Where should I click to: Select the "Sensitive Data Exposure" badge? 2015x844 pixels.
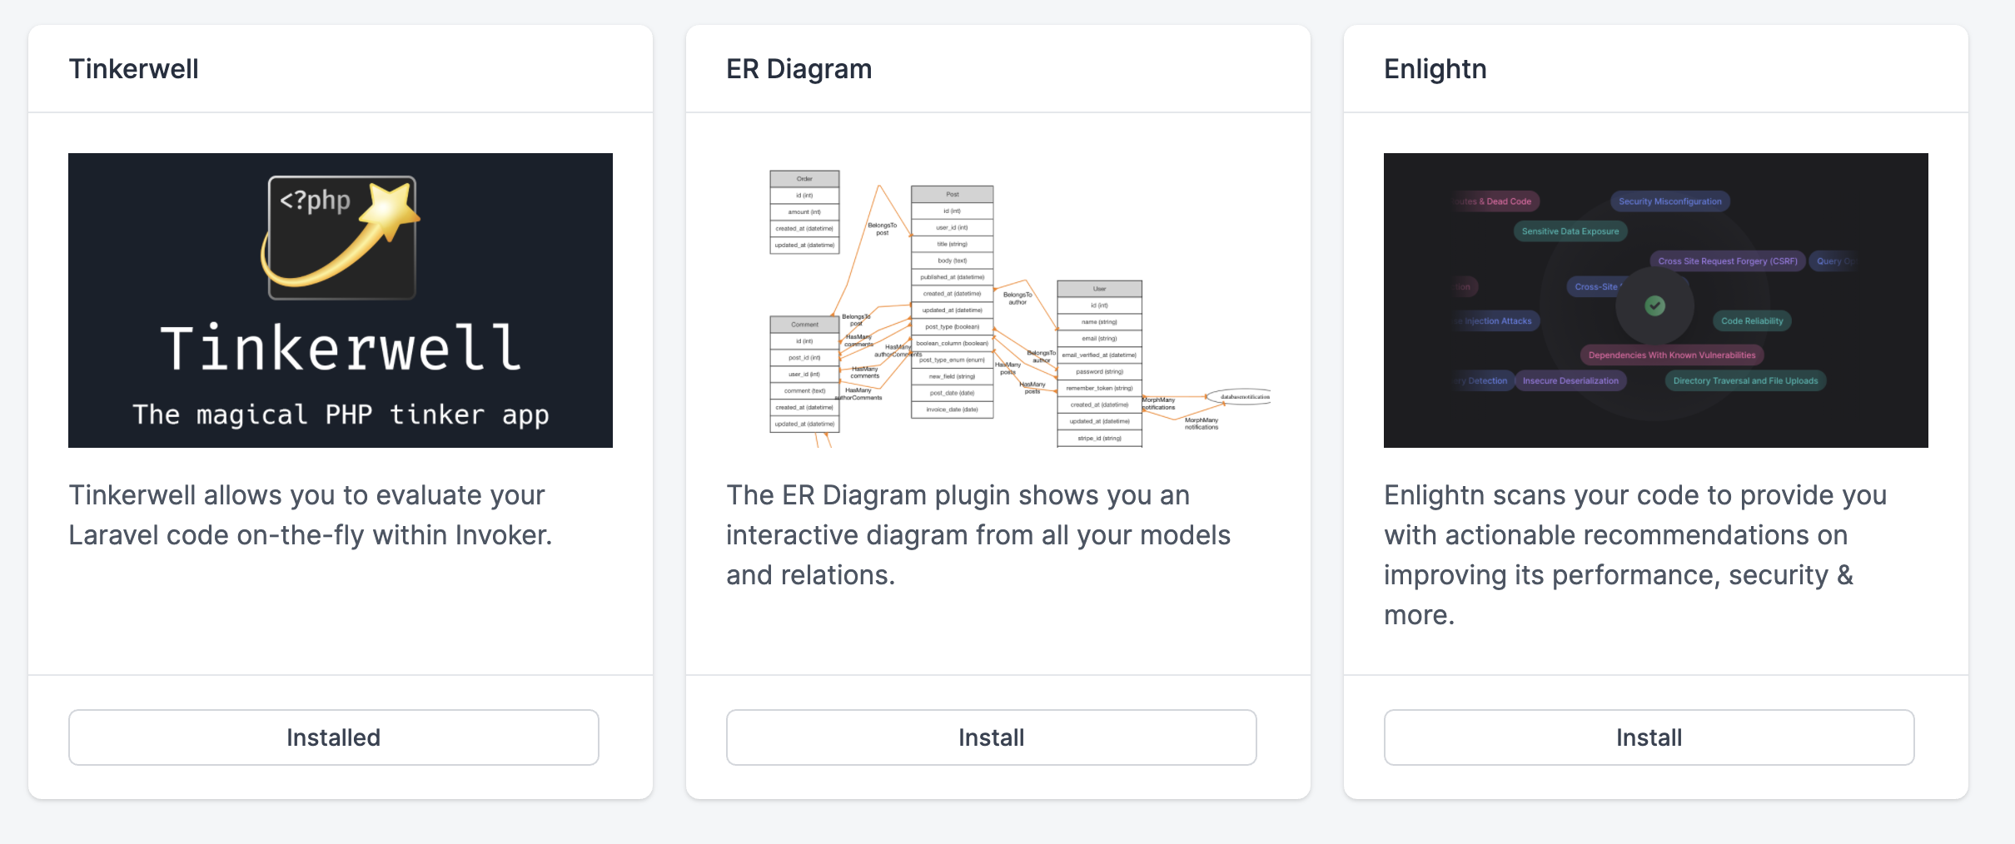(x=1569, y=231)
